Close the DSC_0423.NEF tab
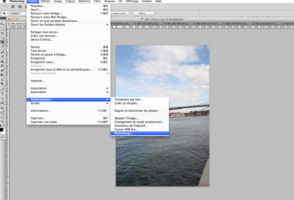The height and width of the screenshot is (200, 294). [x=135, y=24]
